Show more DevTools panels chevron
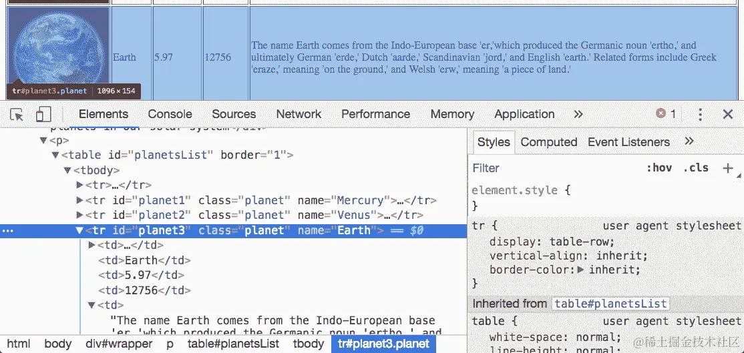This screenshot has height=353, width=744. [578, 114]
